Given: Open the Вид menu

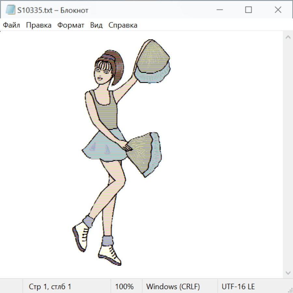Looking at the screenshot, I should 96,25.
